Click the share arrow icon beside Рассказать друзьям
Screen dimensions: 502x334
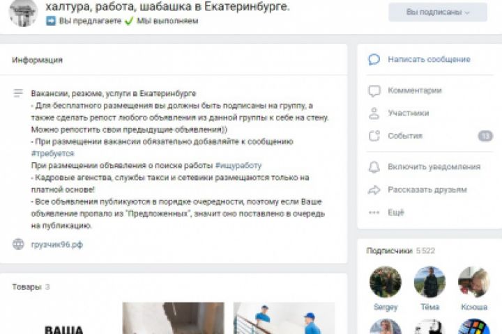[x=374, y=190]
